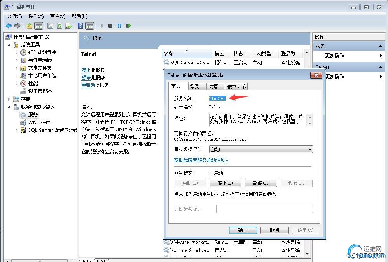The width and height of the screenshot is (388, 262).
Task: Click the Stop service square icon
Action: [x=110, y=26]
